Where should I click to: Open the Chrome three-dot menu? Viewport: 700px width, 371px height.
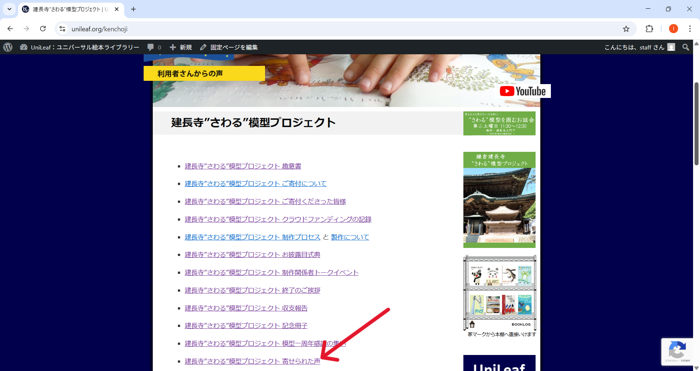690,29
